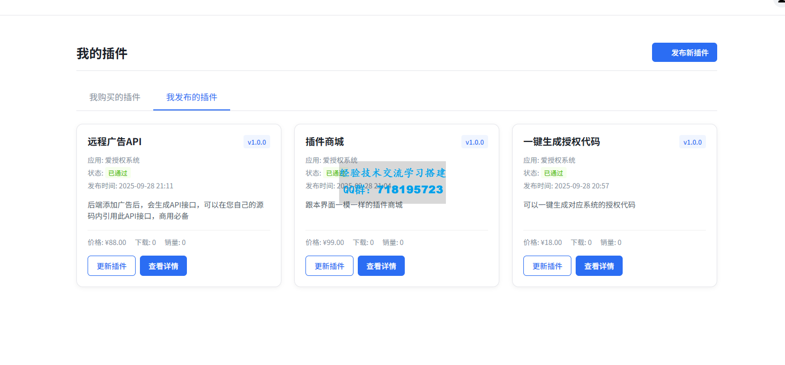Screen dimensions: 785x365
Task: Click the 远程广告API card title
Action: click(115, 142)
